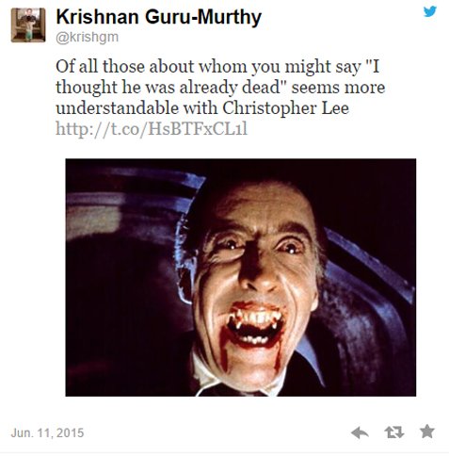Select the star icon beside the retweet icon

click(x=427, y=432)
